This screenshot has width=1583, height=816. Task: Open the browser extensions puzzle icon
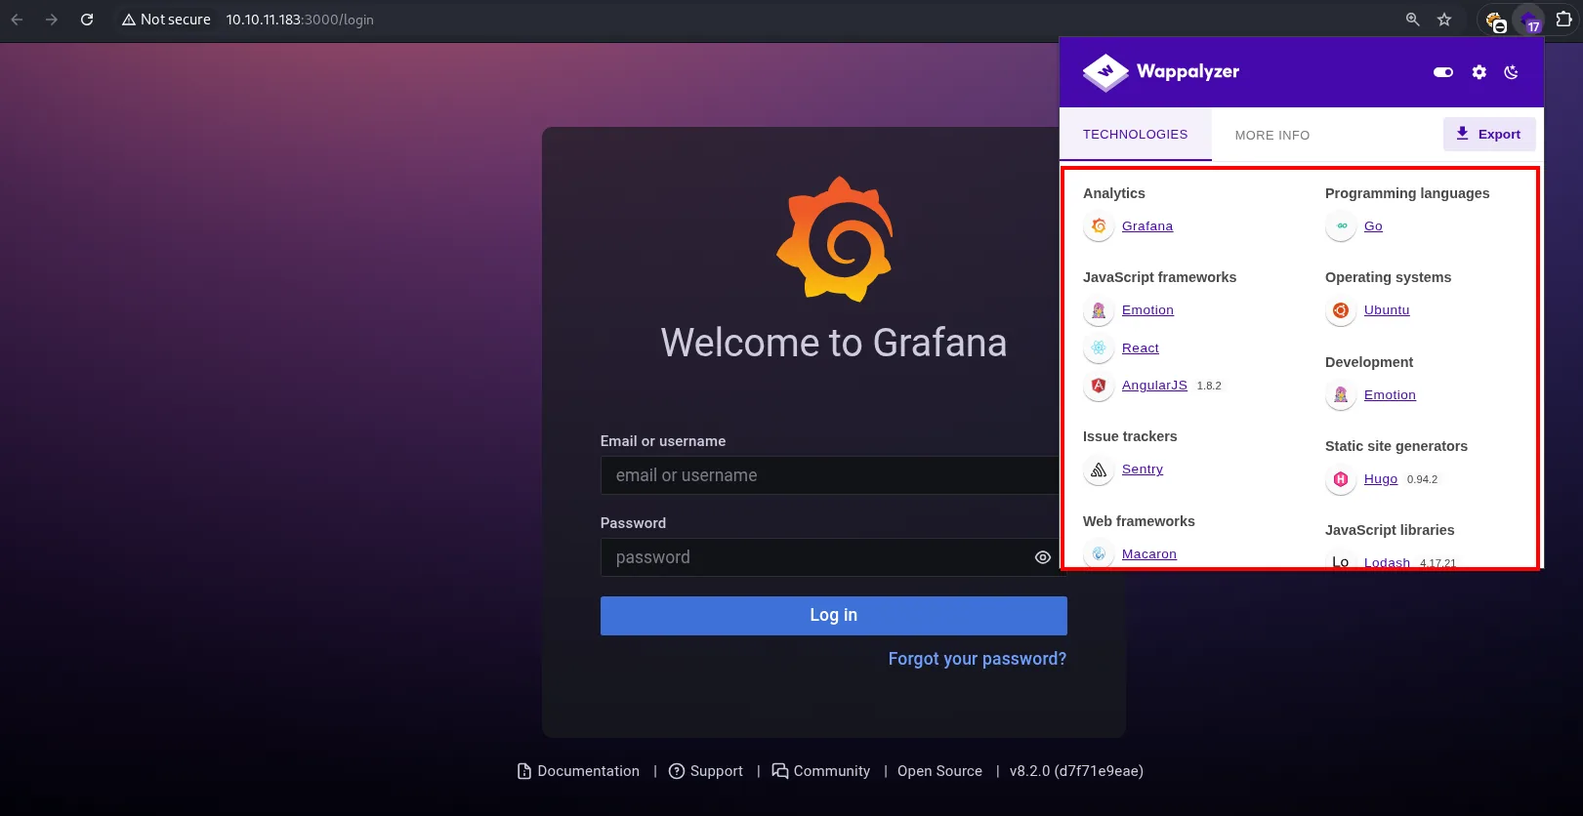click(x=1563, y=20)
